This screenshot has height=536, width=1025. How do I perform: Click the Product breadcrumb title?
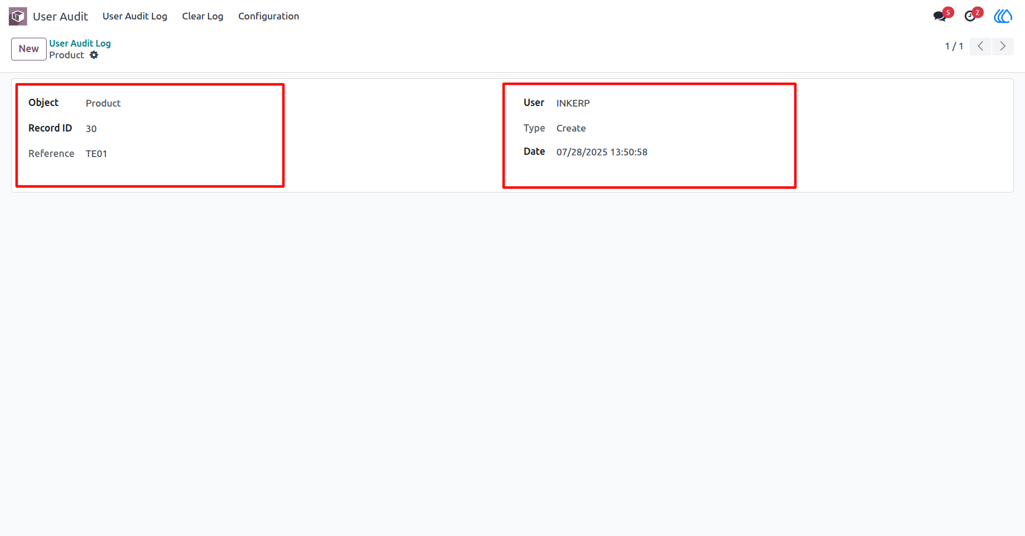[x=67, y=55]
